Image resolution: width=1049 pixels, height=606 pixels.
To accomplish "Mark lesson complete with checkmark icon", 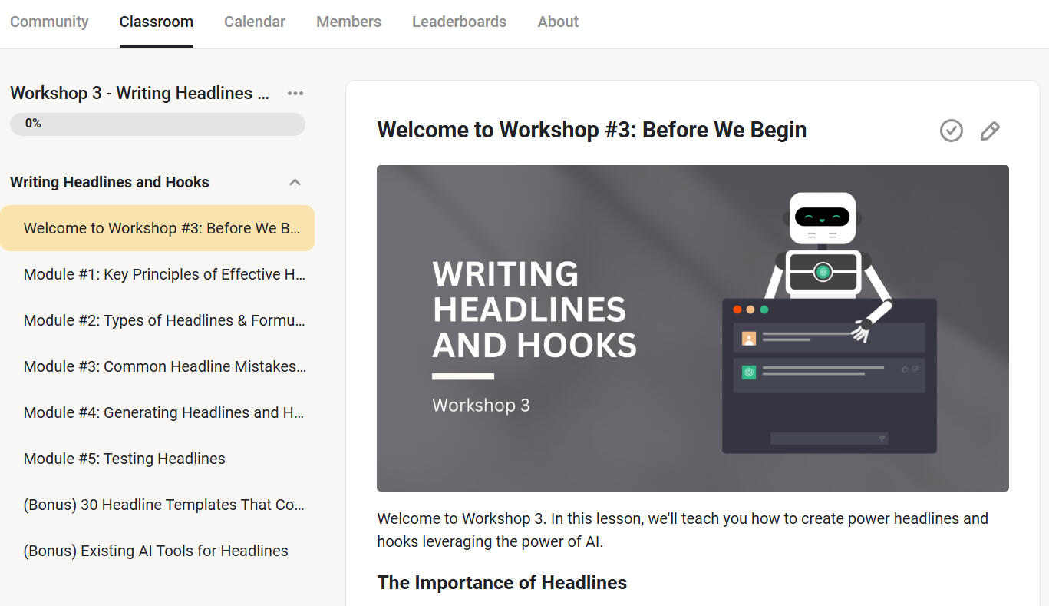I will click(x=951, y=131).
